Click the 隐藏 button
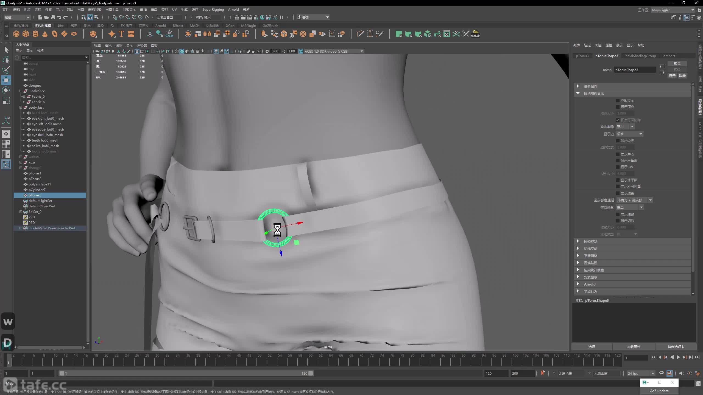The width and height of the screenshot is (703, 395). [682, 76]
